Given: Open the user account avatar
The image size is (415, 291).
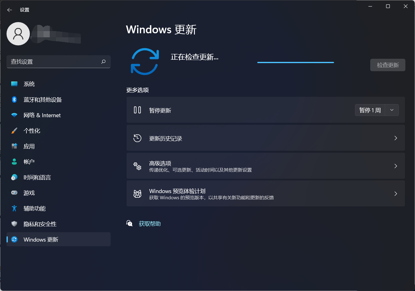Looking at the screenshot, I should tap(18, 34).
